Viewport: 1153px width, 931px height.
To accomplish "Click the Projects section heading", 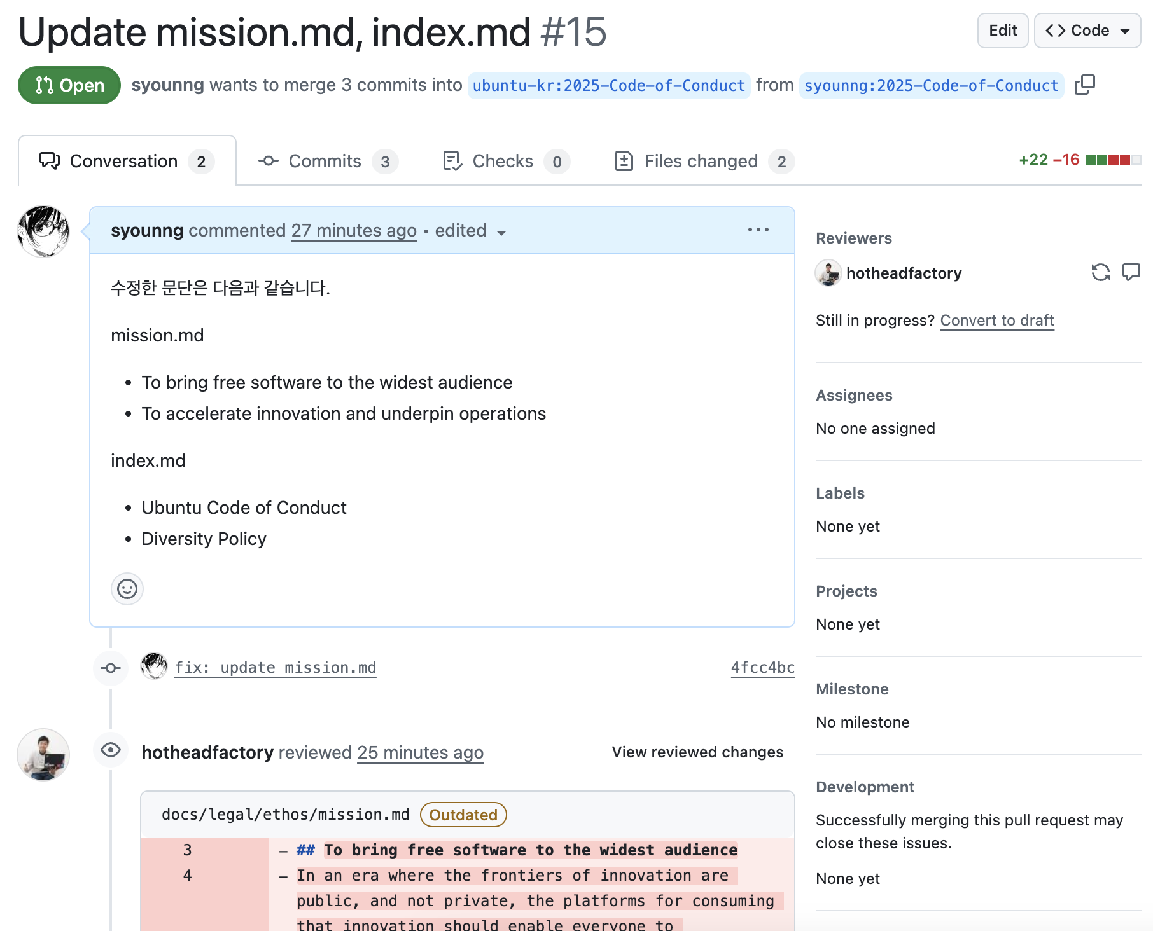I will 846,591.
